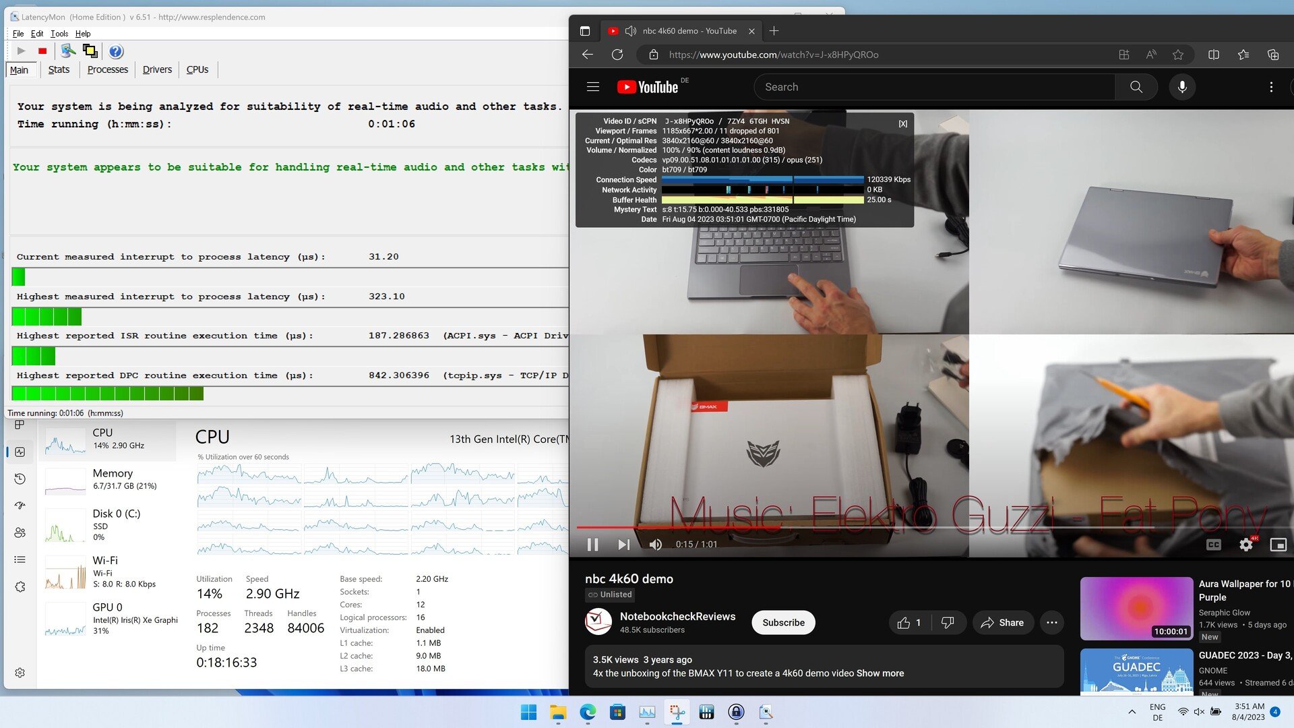Open LatencyMon help question mark icon
This screenshot has height=728, width=1294.
click(116, 51)
